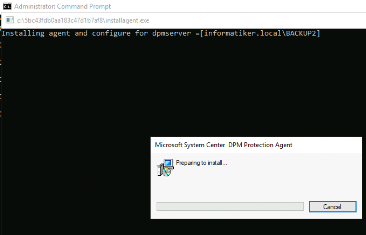Click the installagent.exe window icon
This screenshot has height=235, width=366.
[x=10, y=20]
